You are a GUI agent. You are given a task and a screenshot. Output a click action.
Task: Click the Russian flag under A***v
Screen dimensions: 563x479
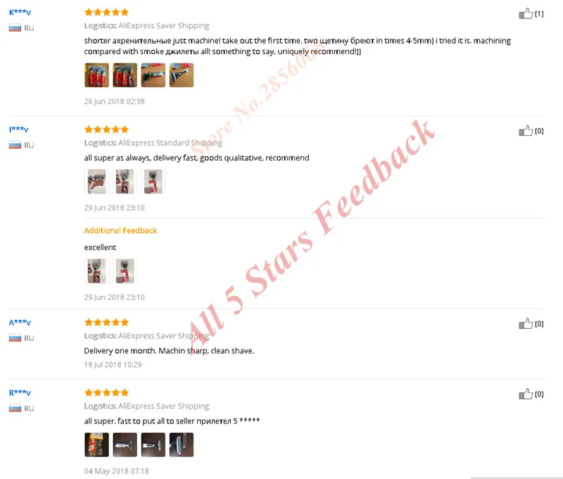click(x=15, y=338)
